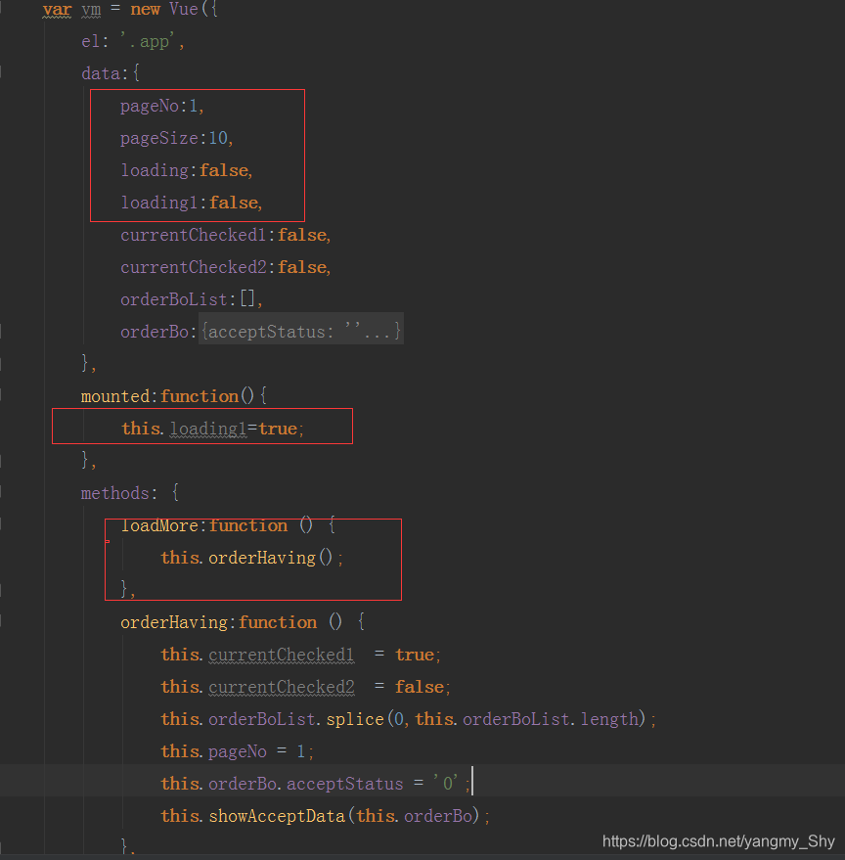Click 'false' value after loading1 in data
This screenshot has width=845, height=860.
click(234, 203)
